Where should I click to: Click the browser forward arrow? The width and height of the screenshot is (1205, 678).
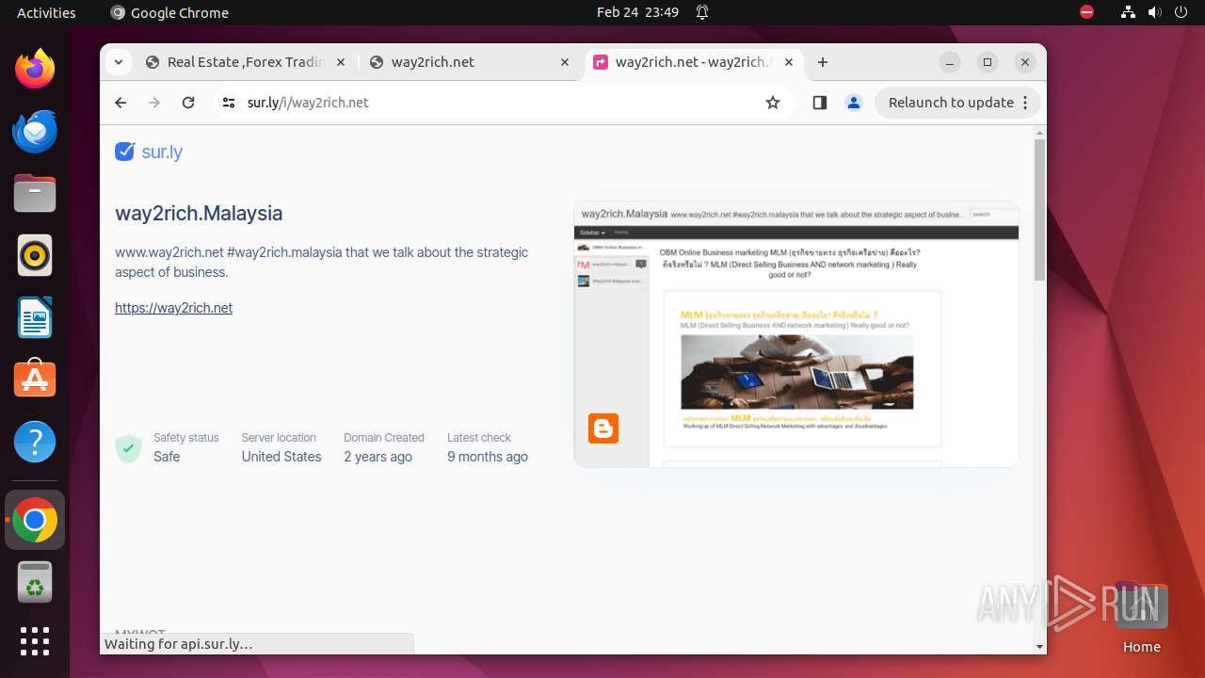point(154,103)
